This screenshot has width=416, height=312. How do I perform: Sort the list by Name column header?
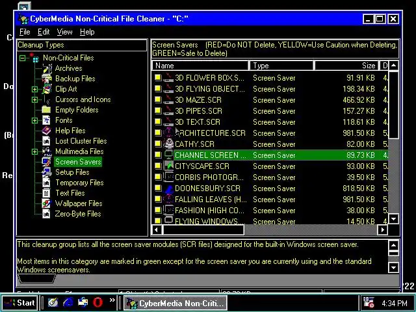tap(200, 66)
